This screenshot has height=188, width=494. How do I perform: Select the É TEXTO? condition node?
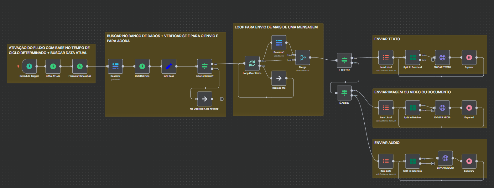pyautogui.click(x=344, y=60)
